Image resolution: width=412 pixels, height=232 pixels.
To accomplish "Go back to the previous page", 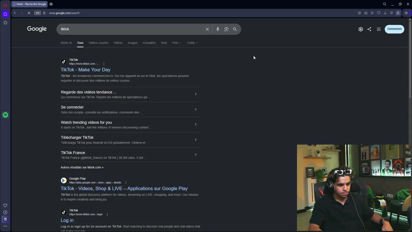I will click(x=15, y=13).
